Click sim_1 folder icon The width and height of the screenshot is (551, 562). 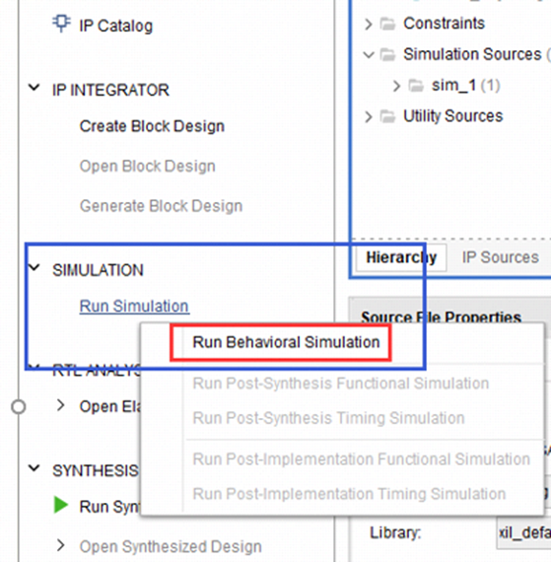pyautogui.click(x=416, y=86)
